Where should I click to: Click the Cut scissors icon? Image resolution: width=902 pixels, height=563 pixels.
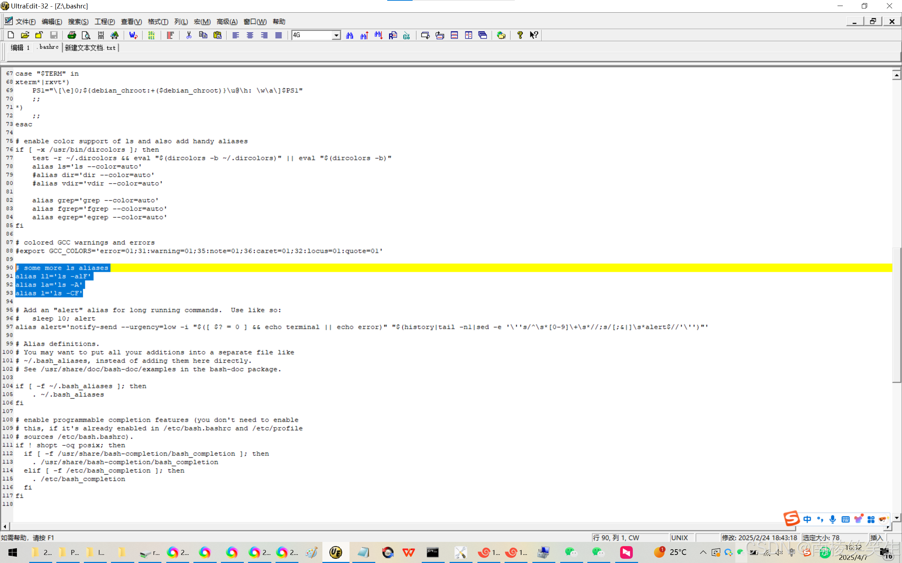(x=189, y=35)
